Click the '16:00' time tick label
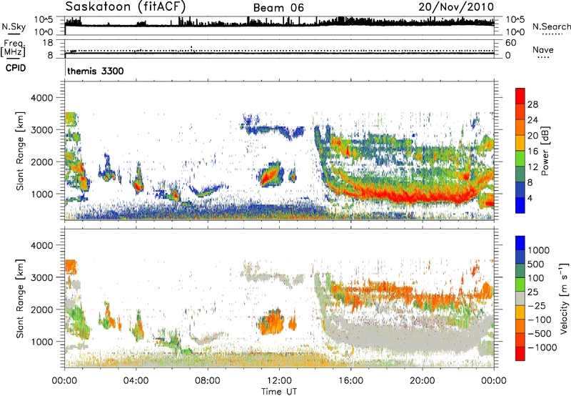 coord(350,381)
